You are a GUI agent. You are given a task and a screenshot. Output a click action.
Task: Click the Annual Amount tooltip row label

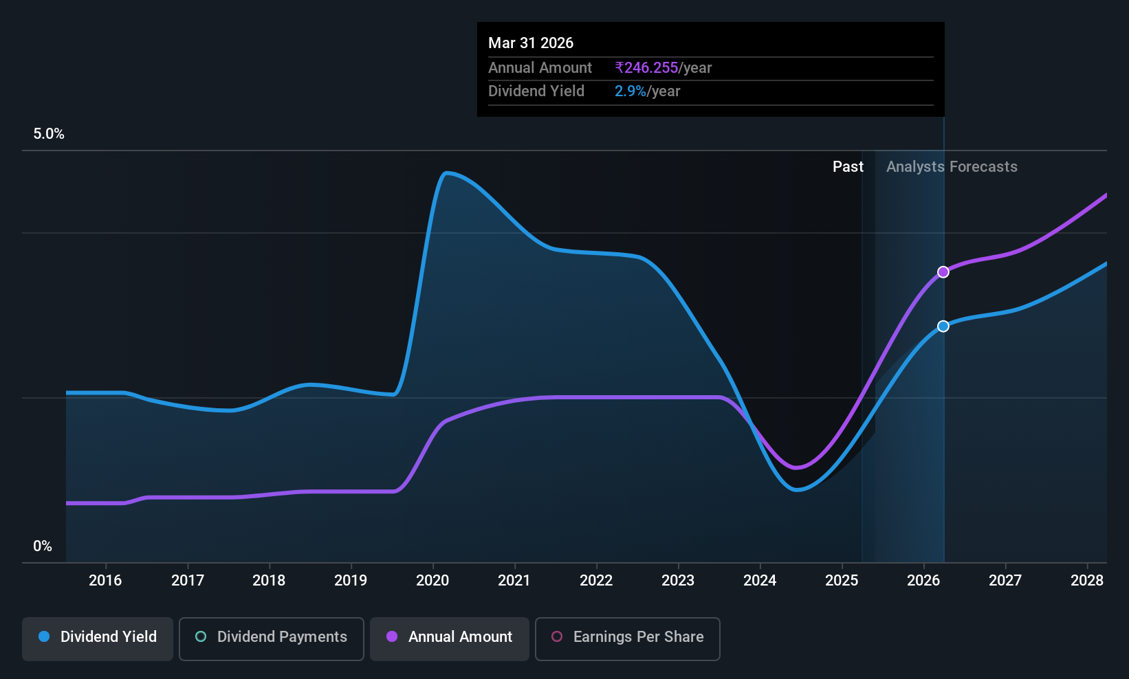(x=540, y=67)
